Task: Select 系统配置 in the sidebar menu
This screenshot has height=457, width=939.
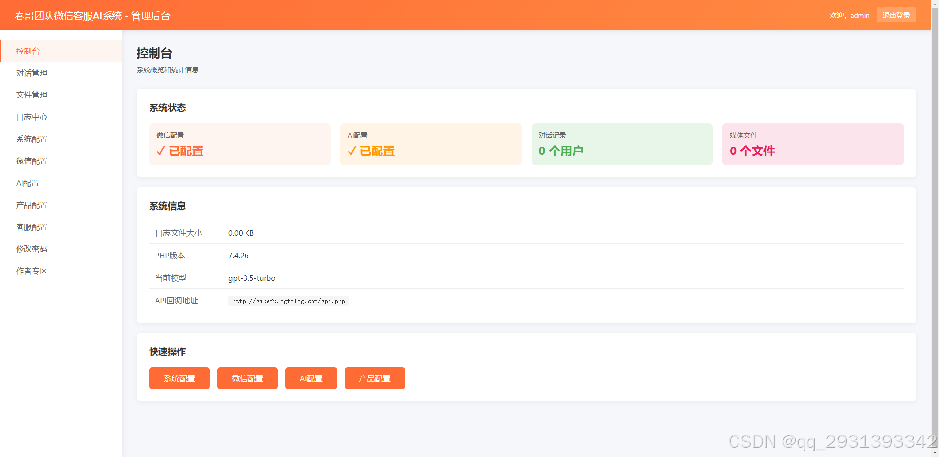Action: click(x=61, y=139)
